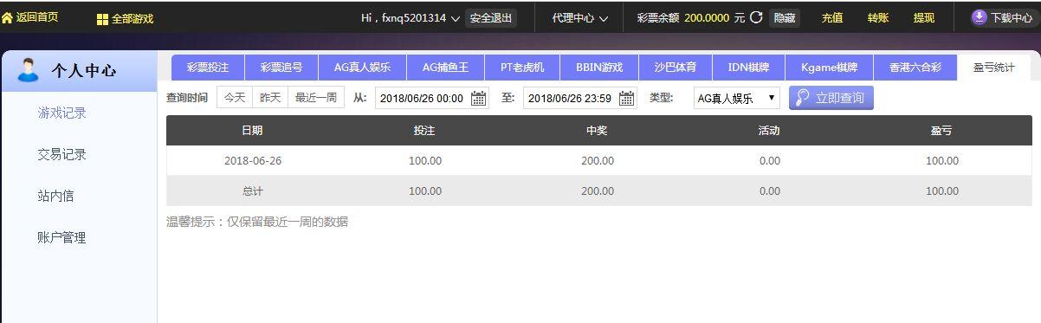Image resolution: width=1041 pixels, height=323 pixels.
Task: Switch to the 香港六合彩 tab
Action: 915,68
